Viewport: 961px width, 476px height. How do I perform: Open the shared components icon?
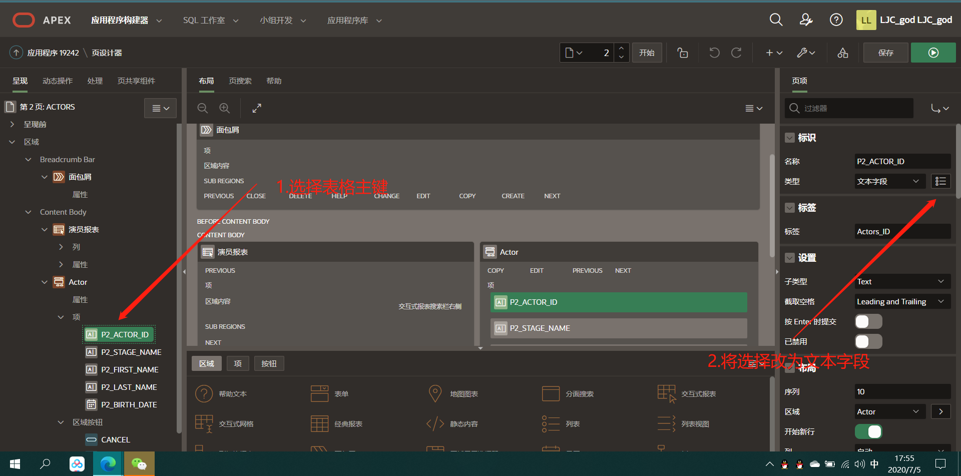[843, 53]
